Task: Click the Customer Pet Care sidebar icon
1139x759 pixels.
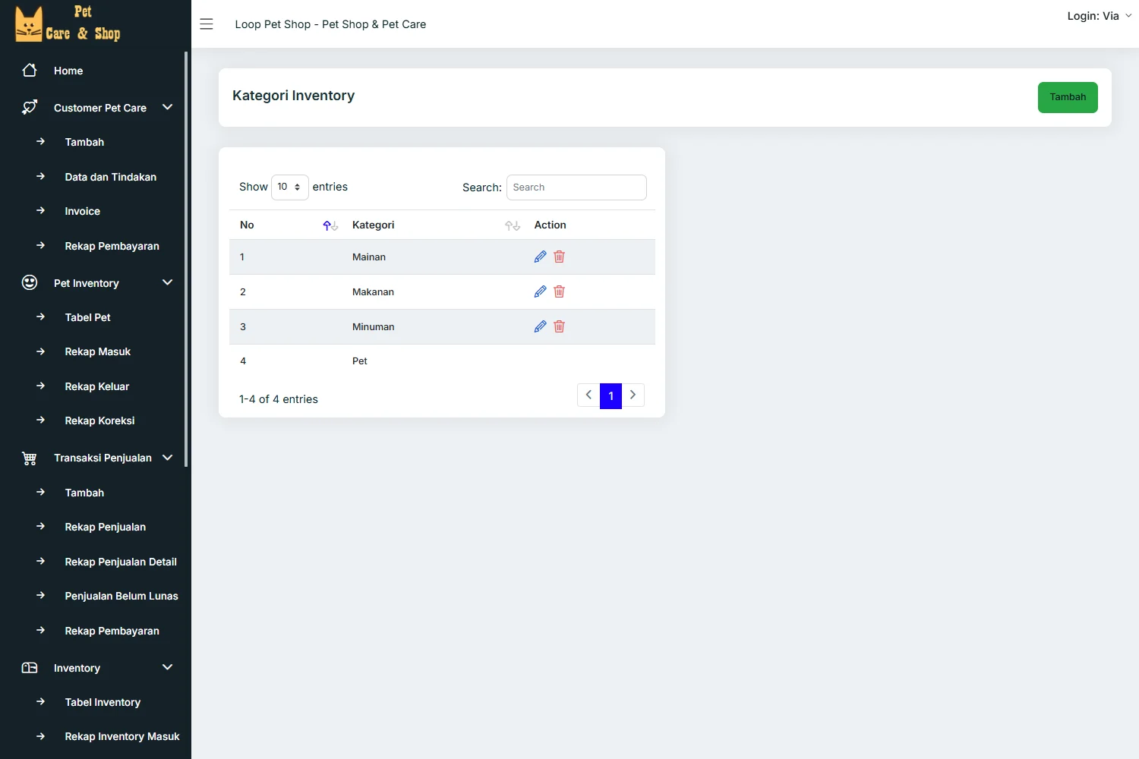Action: pos(30,108)
